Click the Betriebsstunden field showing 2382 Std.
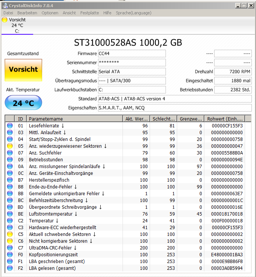The image size is (256, 277). (x=233, y=90)
